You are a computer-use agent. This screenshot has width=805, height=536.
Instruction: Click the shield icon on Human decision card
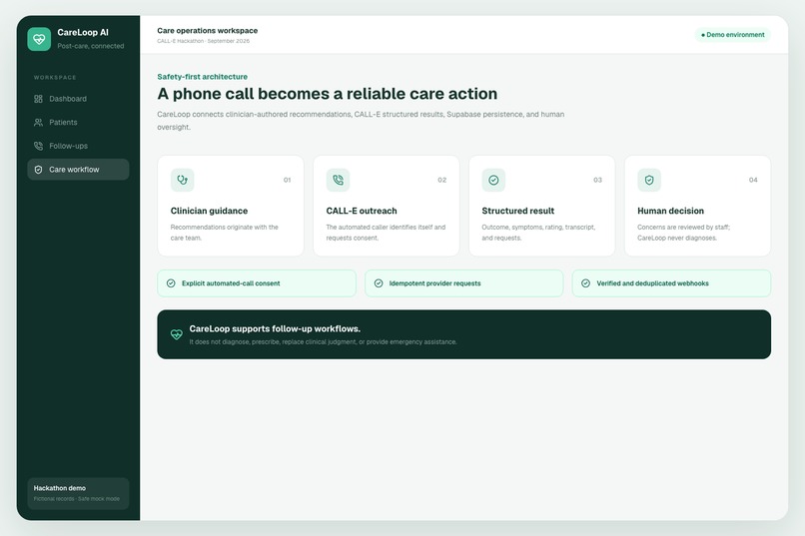click(649, 180)
